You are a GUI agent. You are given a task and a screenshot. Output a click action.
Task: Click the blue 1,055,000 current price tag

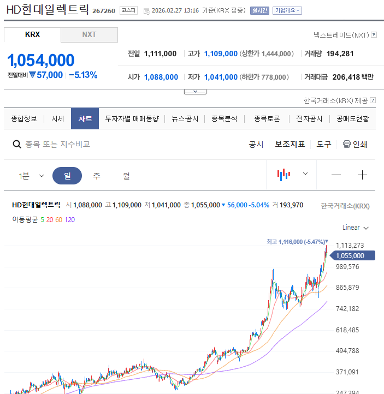click(352, 255)
